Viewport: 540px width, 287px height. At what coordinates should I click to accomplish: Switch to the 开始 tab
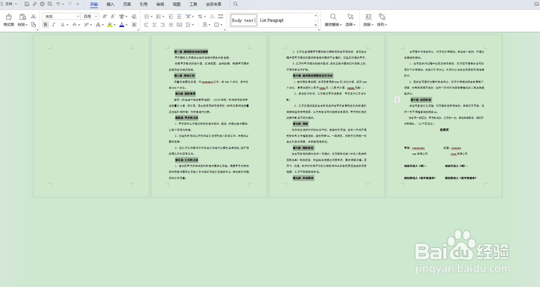[x=94, y=4]
